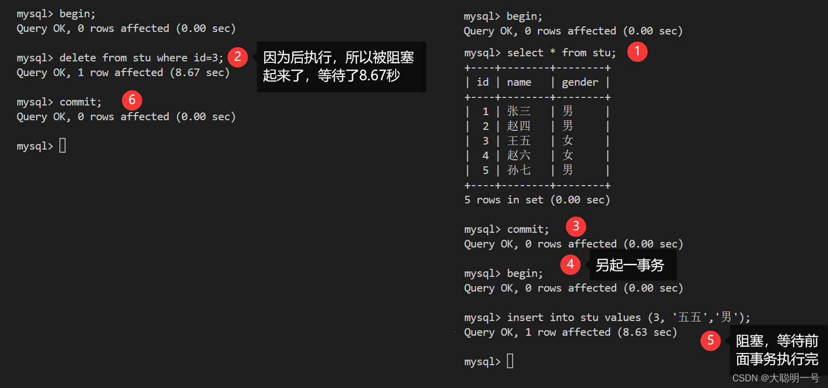Click the gender cell 女 in 赵六 row
Image resolution: width=828 pixels, height=388 pixels.
(568, 155)
